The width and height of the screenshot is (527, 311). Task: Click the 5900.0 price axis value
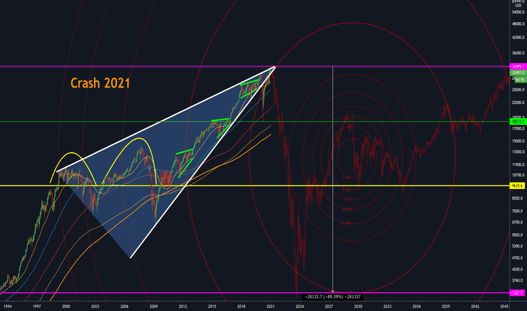click(518, 235)
